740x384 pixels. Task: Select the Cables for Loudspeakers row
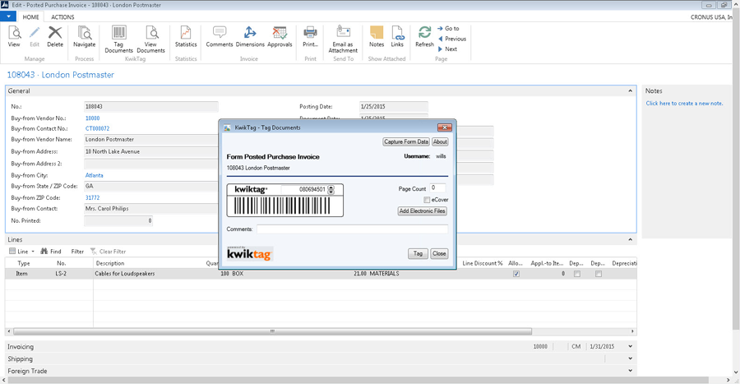click(321, 274)
